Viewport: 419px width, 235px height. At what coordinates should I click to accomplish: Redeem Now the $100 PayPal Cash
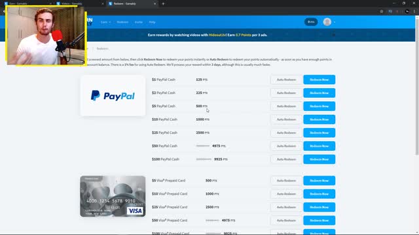click(319, 159)
